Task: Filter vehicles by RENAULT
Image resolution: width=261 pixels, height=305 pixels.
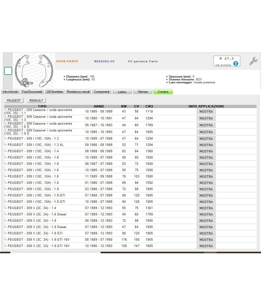Action: [36, 101]
